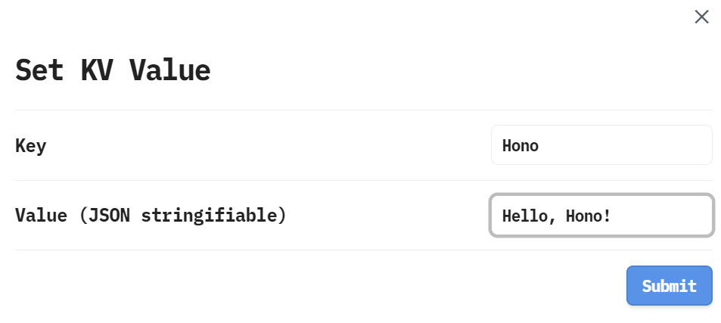Close the Set KV Value dialog

pyautogui.click(x=701, y=17)
